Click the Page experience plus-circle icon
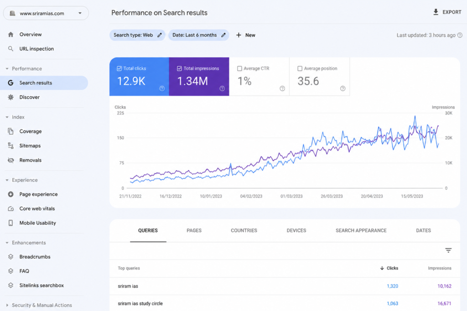This screenshot has height=311, width=467. [11, 194]
